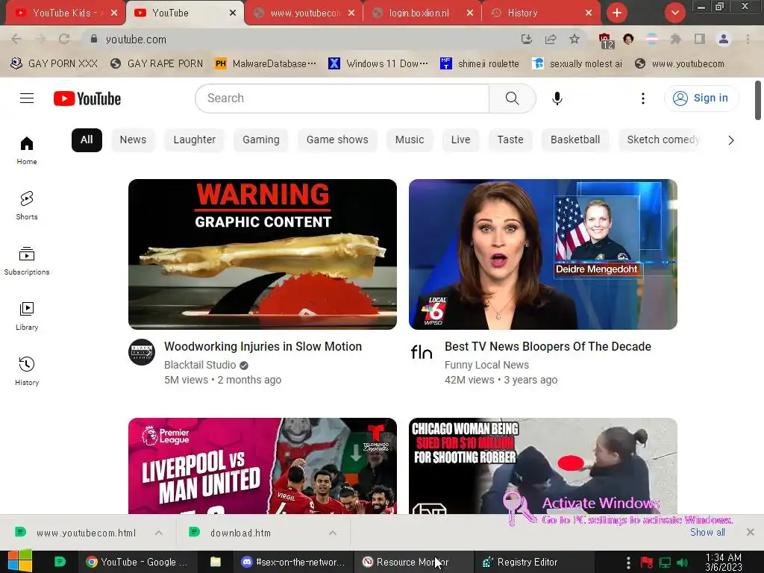Click Show all downloads link

(707, 532)
